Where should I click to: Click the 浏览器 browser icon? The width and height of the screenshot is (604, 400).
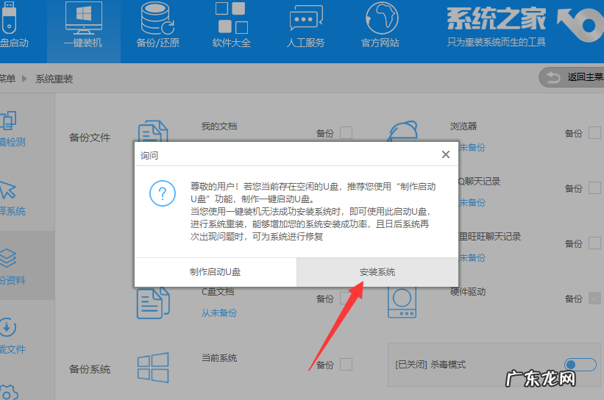(402, 131)
